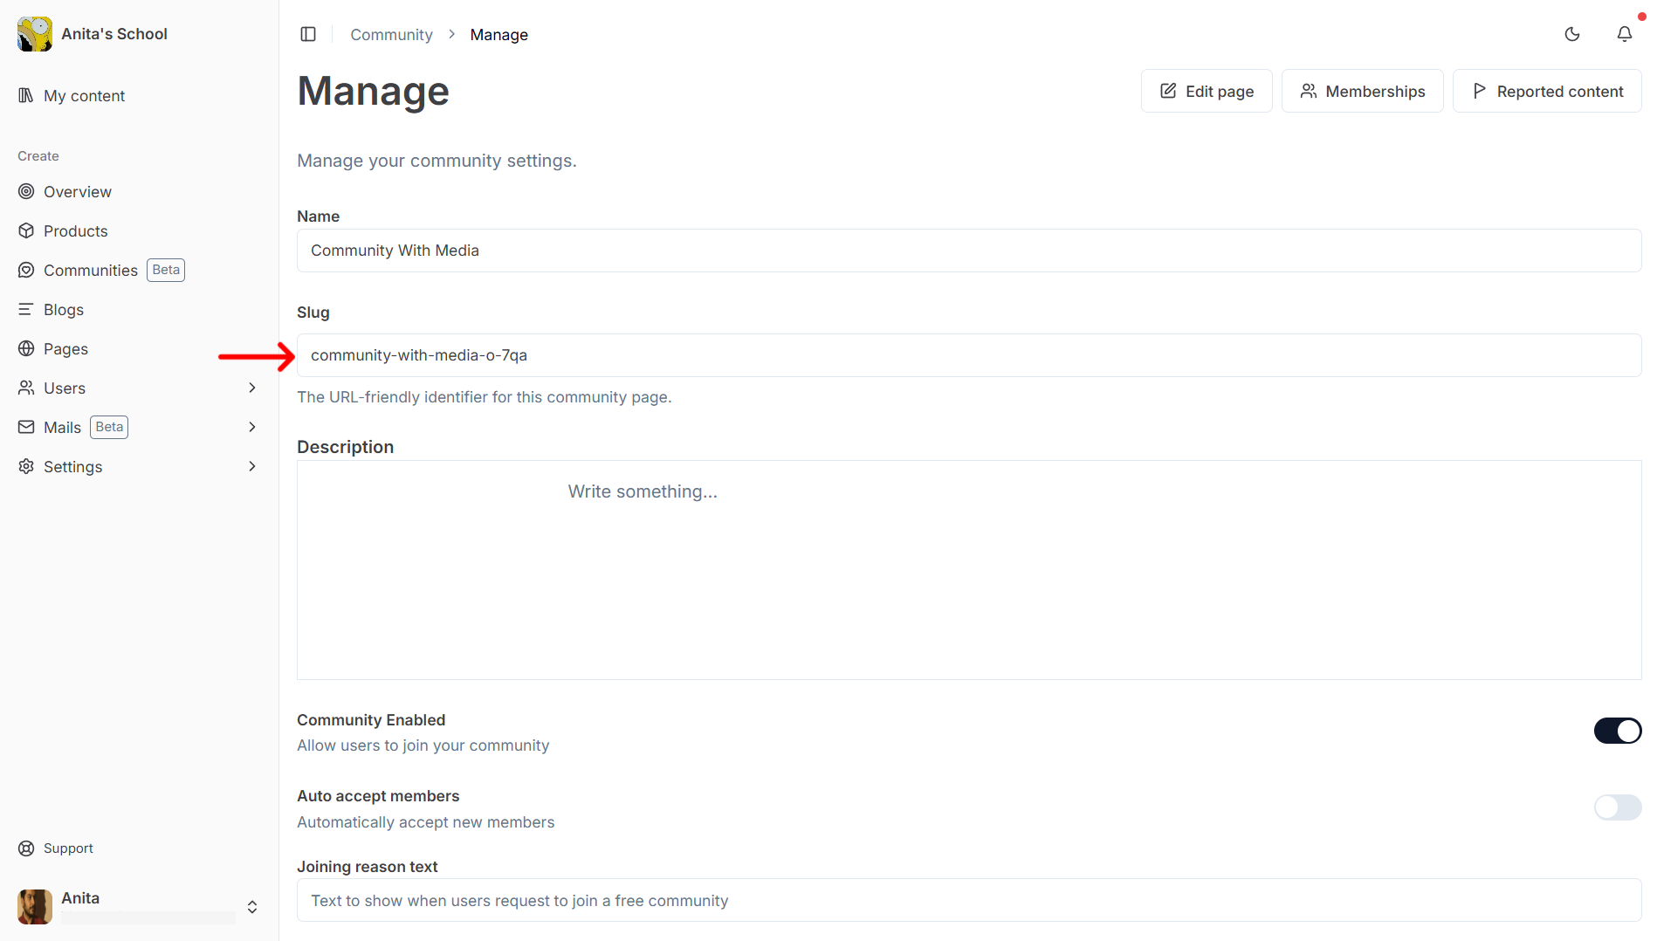1657x941 pixels.
Task: Select the Communities Beta item
Action: [x=91, y=270]
